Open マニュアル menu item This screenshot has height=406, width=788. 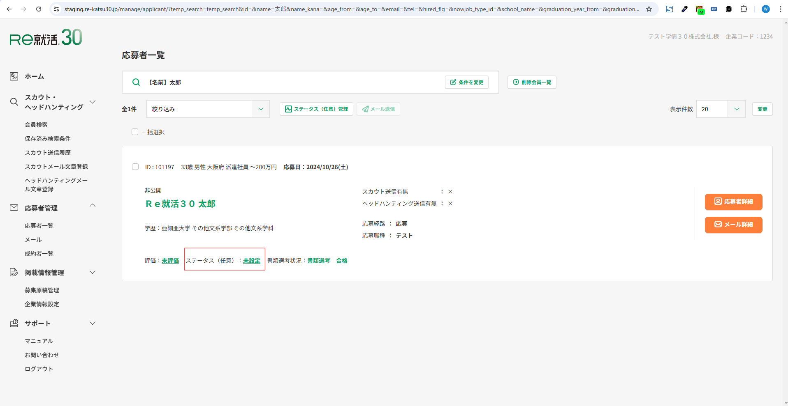tap(39, 341)
